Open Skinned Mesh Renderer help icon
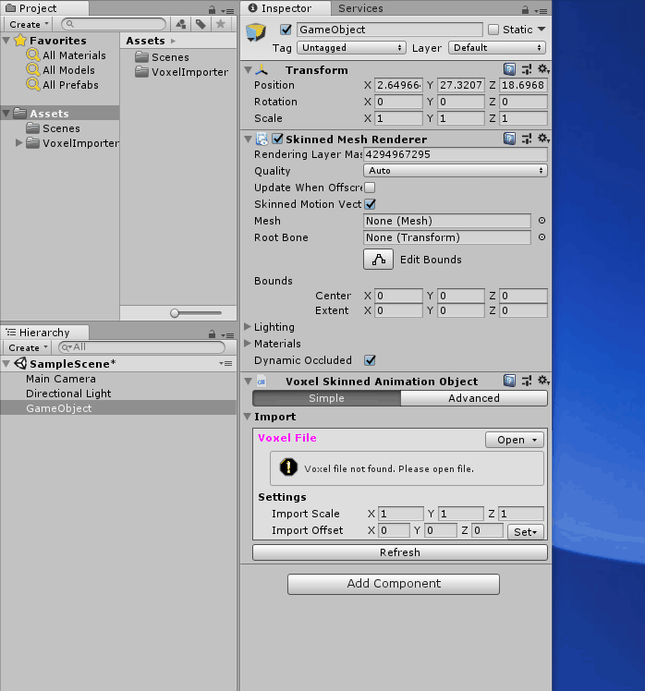This screenshot has height=691, width=645. (x=509, y=139)
